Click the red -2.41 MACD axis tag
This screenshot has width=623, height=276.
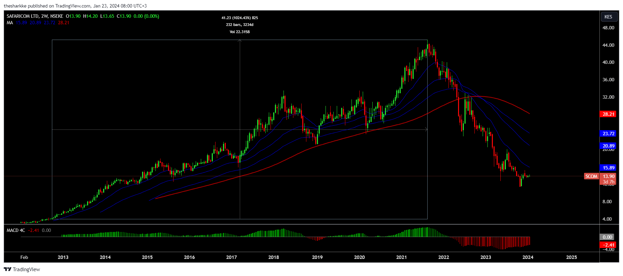pyautogui.click(x=608, y=245)
